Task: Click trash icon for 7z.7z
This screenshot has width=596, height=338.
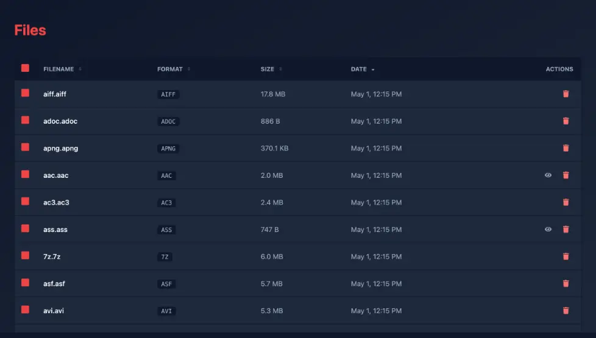Action: 566,256
